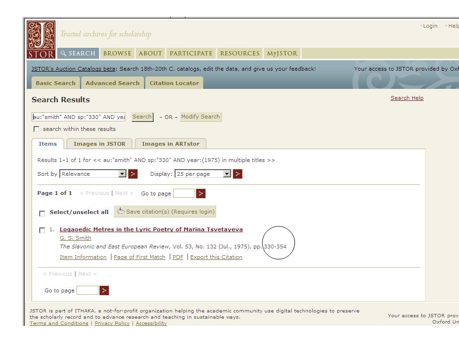This screenshot has height=344, width=459.
Task: Switch to Basic Search tab
Action: point(55,83)
